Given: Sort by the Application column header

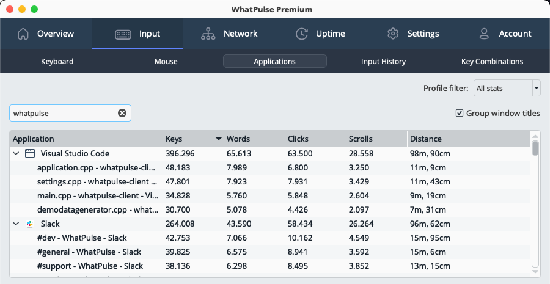Looking at the screenshot, I should click(x=86, y=139).
